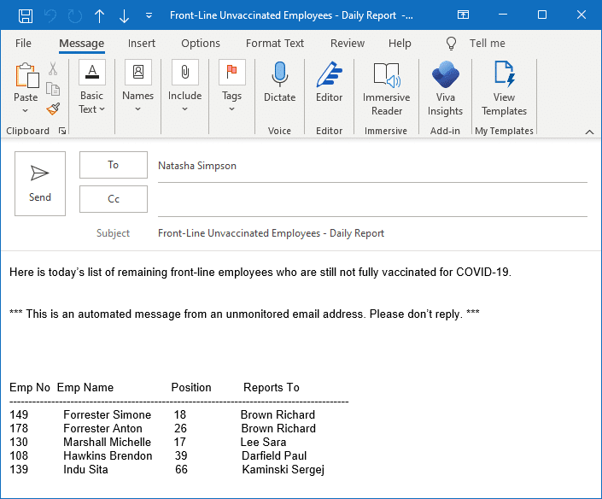602x499 pixels.
Task: Expand the Tags dropdown
Action: [x=231, y=109]
